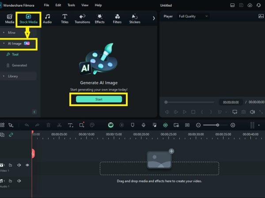265x198 pixels.
Task: Step forward one frame in the player
Action: (x=176, y=112)
